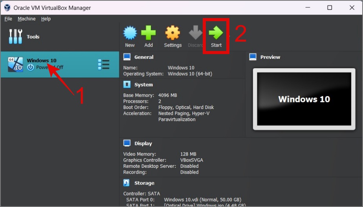
Task: Click the Paravirtualization text
Action: tap(177, 120)
